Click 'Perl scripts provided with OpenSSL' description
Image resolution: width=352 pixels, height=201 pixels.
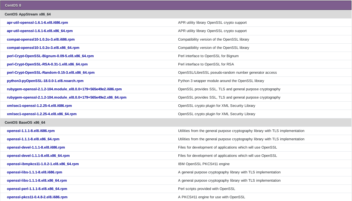click(x=207, y=189)
